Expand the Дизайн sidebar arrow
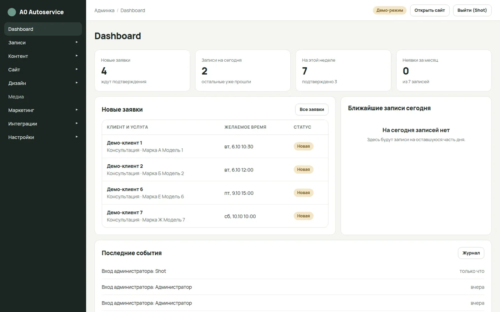This screenshot has width=500, height=312. pos(77,83)
